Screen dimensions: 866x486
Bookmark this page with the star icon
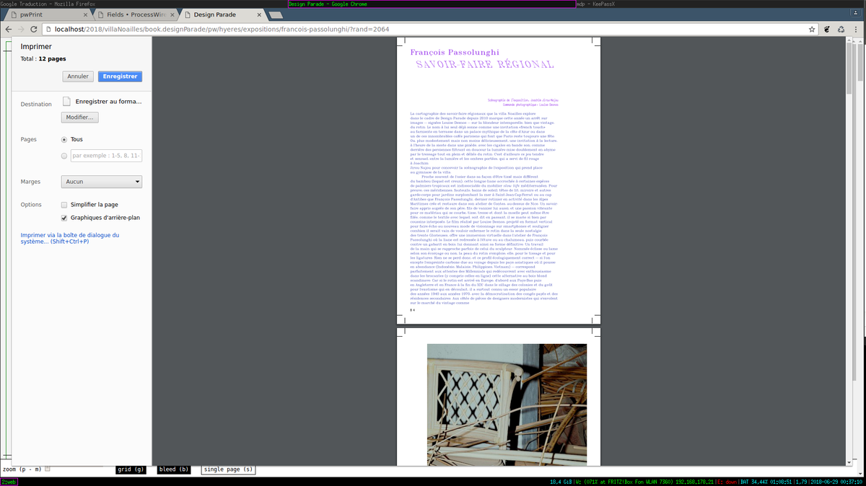coord(812,30)
